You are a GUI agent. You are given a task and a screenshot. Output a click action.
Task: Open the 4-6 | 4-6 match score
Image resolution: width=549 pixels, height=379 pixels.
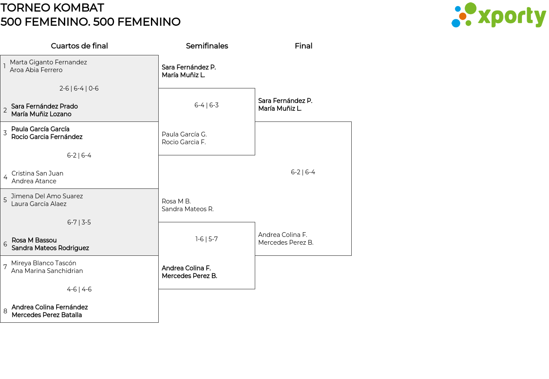pyautogui.click(x=79, y=289)
